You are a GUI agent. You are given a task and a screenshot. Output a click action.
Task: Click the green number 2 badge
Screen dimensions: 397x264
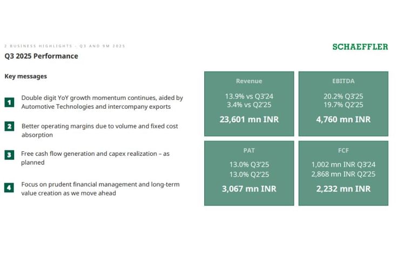(x=9, y=127)
